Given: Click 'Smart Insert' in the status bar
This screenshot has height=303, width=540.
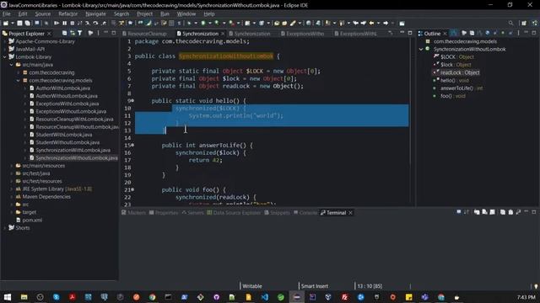Looking at the screenshot, I should [315, 286].
